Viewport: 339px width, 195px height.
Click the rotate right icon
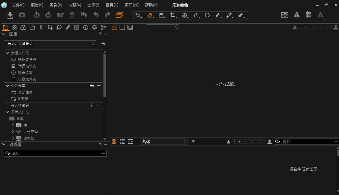pos(48,15)
